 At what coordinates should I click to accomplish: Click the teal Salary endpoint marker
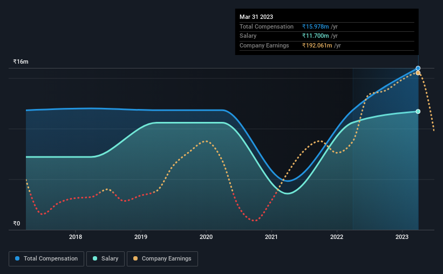point(418,112)
